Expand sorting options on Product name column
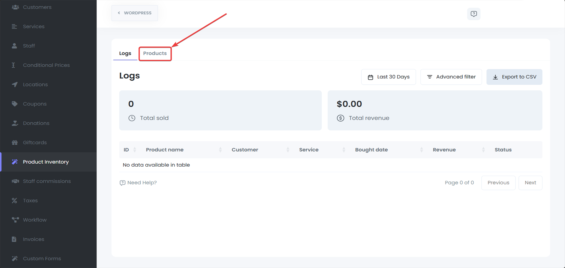This screenshot has height=268, width=565. coord(220,150)
